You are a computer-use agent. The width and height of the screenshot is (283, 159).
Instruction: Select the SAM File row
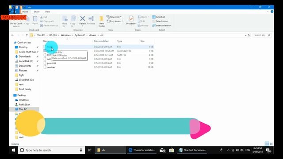coord(98,55)
